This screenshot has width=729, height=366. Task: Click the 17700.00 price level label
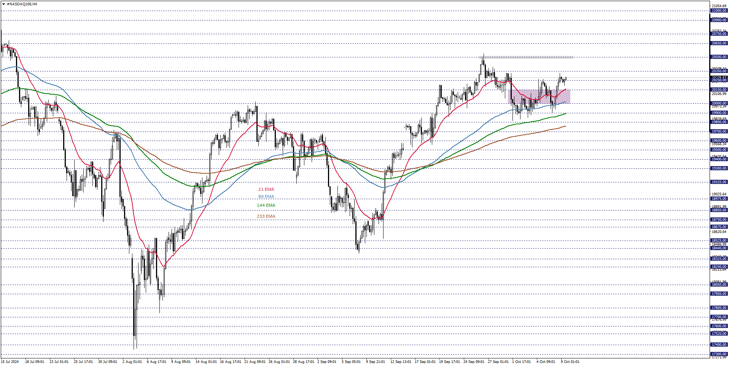click(x=719, y=317)
